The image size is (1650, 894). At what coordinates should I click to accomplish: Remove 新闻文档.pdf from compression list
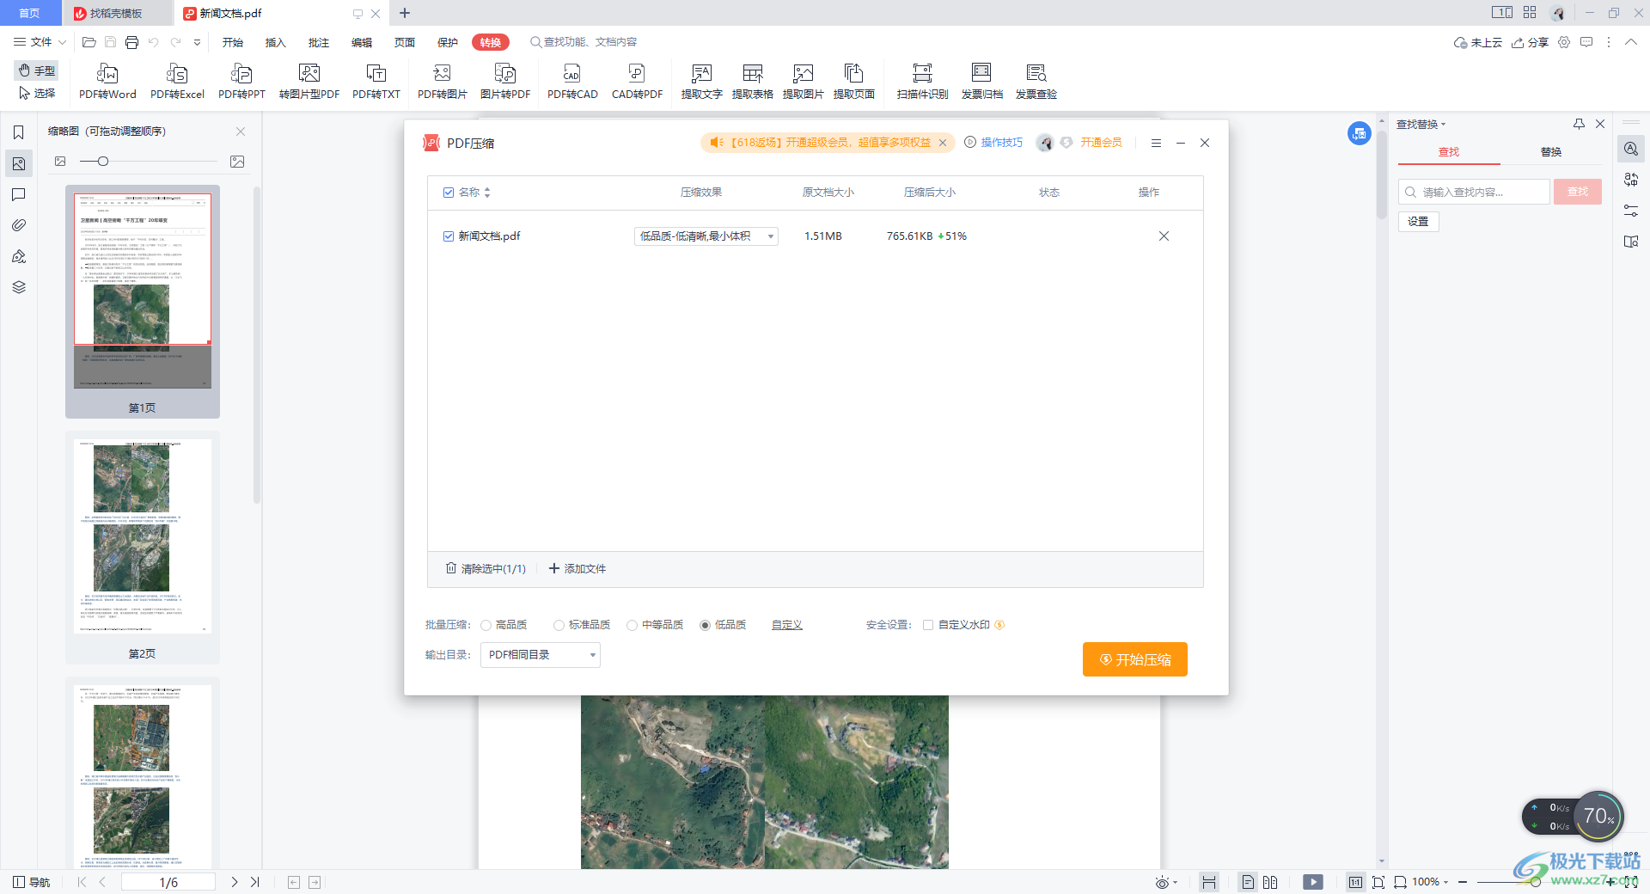[1164, 236]
